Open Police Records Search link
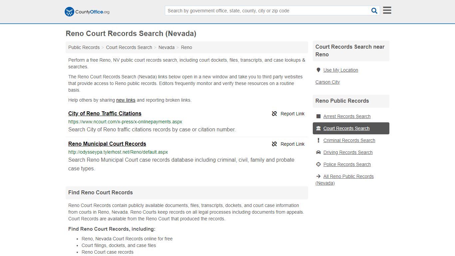455x256 pixels. click(347, 164)
